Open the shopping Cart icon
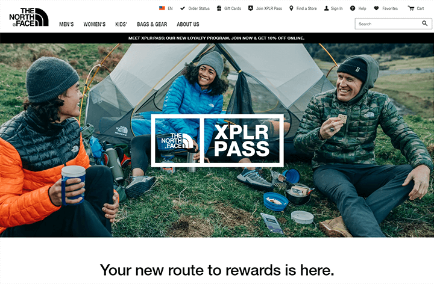 click(411, 8)
